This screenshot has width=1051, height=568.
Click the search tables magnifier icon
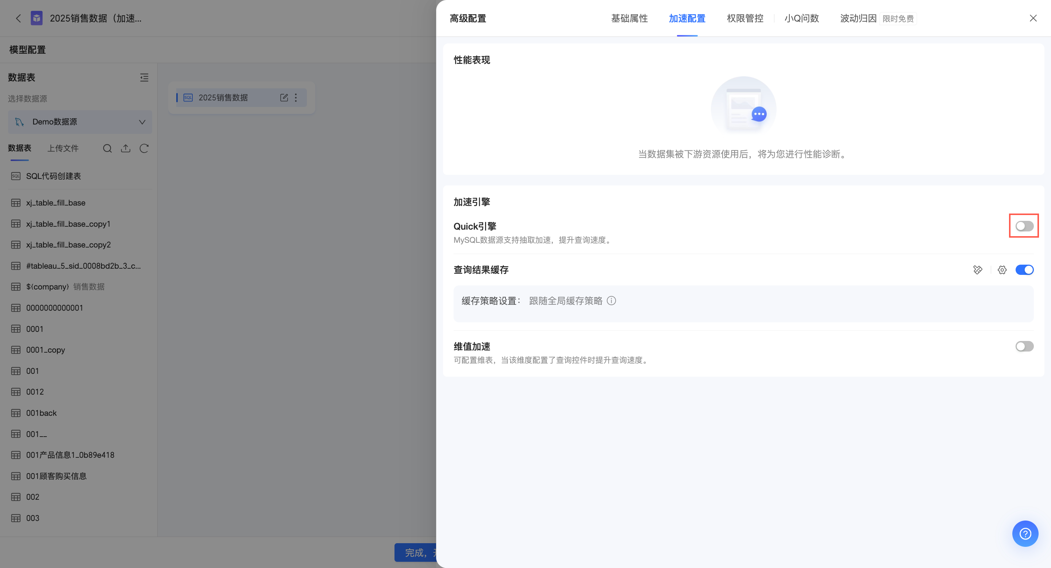[x=107, y=149]
